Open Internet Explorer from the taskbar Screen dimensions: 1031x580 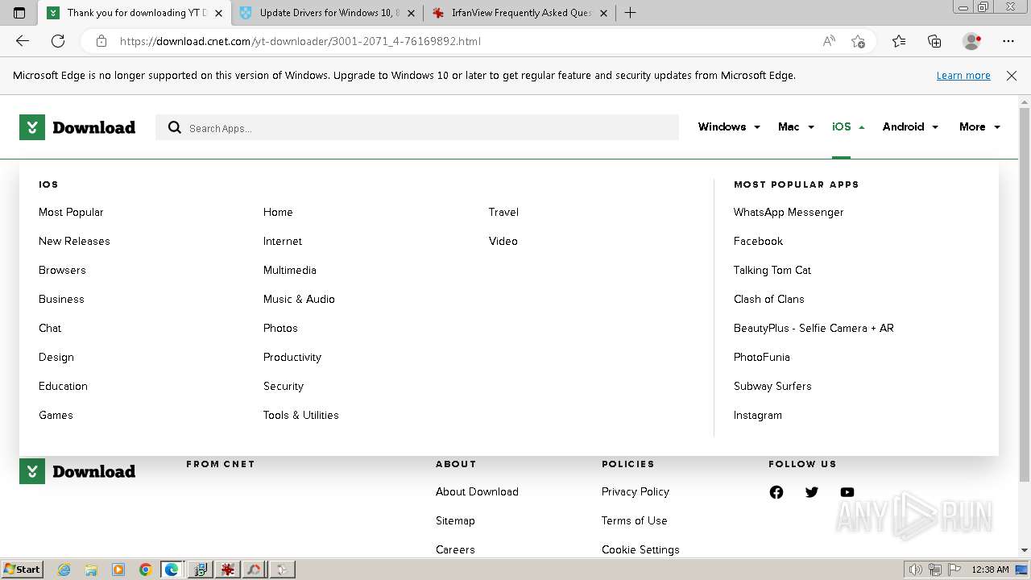(x=64, y=570)
